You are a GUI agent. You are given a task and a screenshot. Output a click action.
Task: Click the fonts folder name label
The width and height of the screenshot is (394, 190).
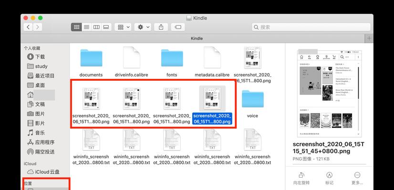coord(172,75)
